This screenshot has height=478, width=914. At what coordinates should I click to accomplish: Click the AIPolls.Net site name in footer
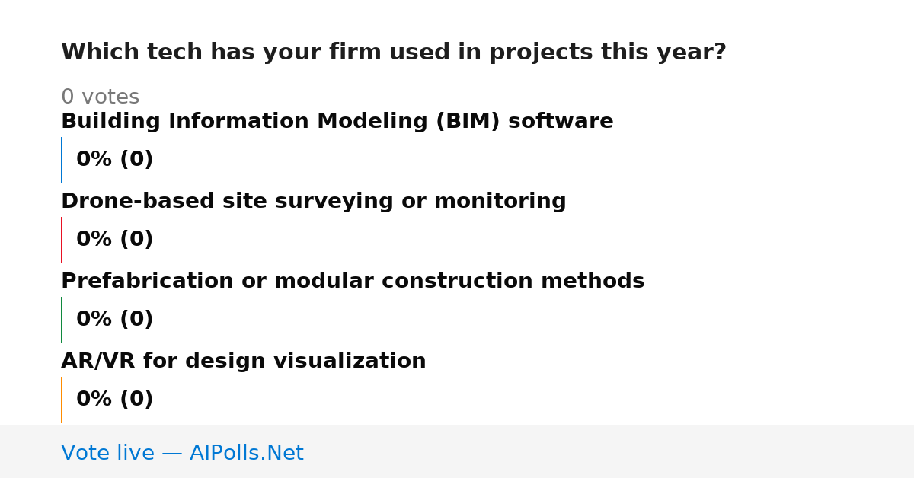tap(246, 454)
